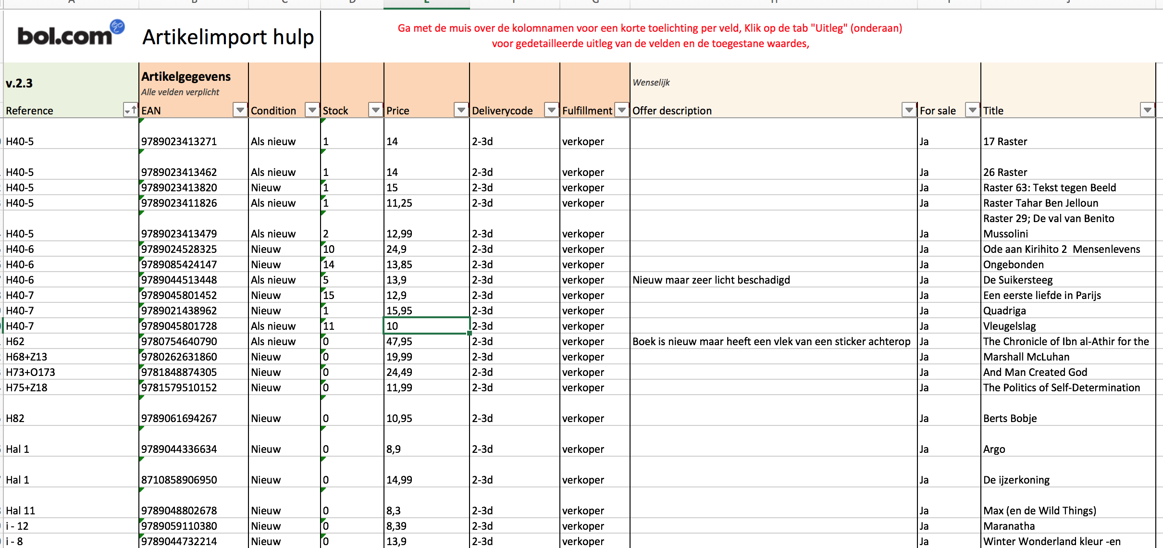Select the reference cell H75+Z18
This screenshot has height=548, width=1163.
tap(71, 387)
